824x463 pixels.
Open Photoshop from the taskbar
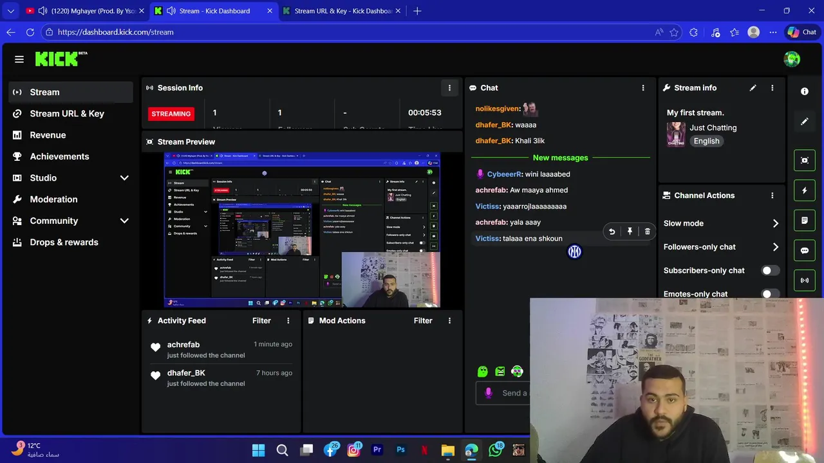400,450
